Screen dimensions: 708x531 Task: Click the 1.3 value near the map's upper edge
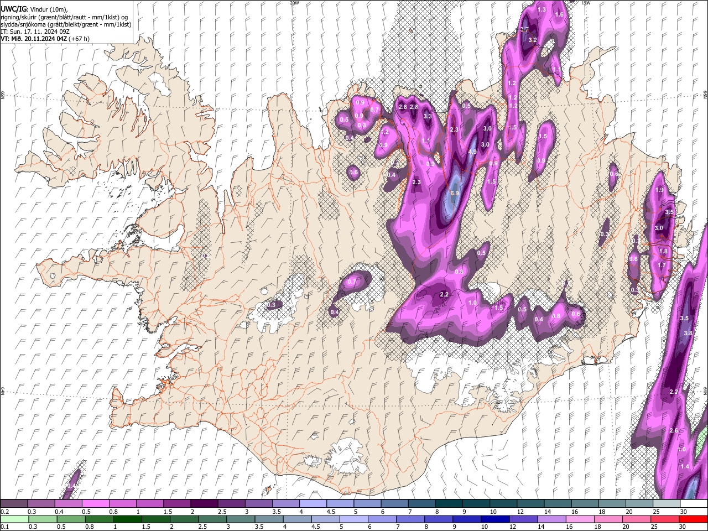(542, 9)
